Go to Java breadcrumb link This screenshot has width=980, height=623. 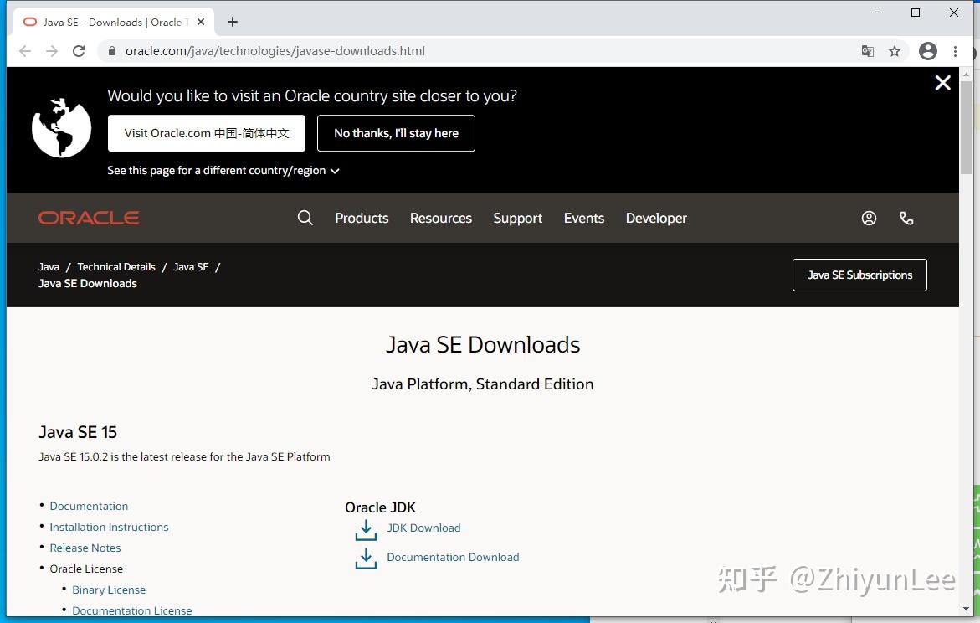coord(49,267)
